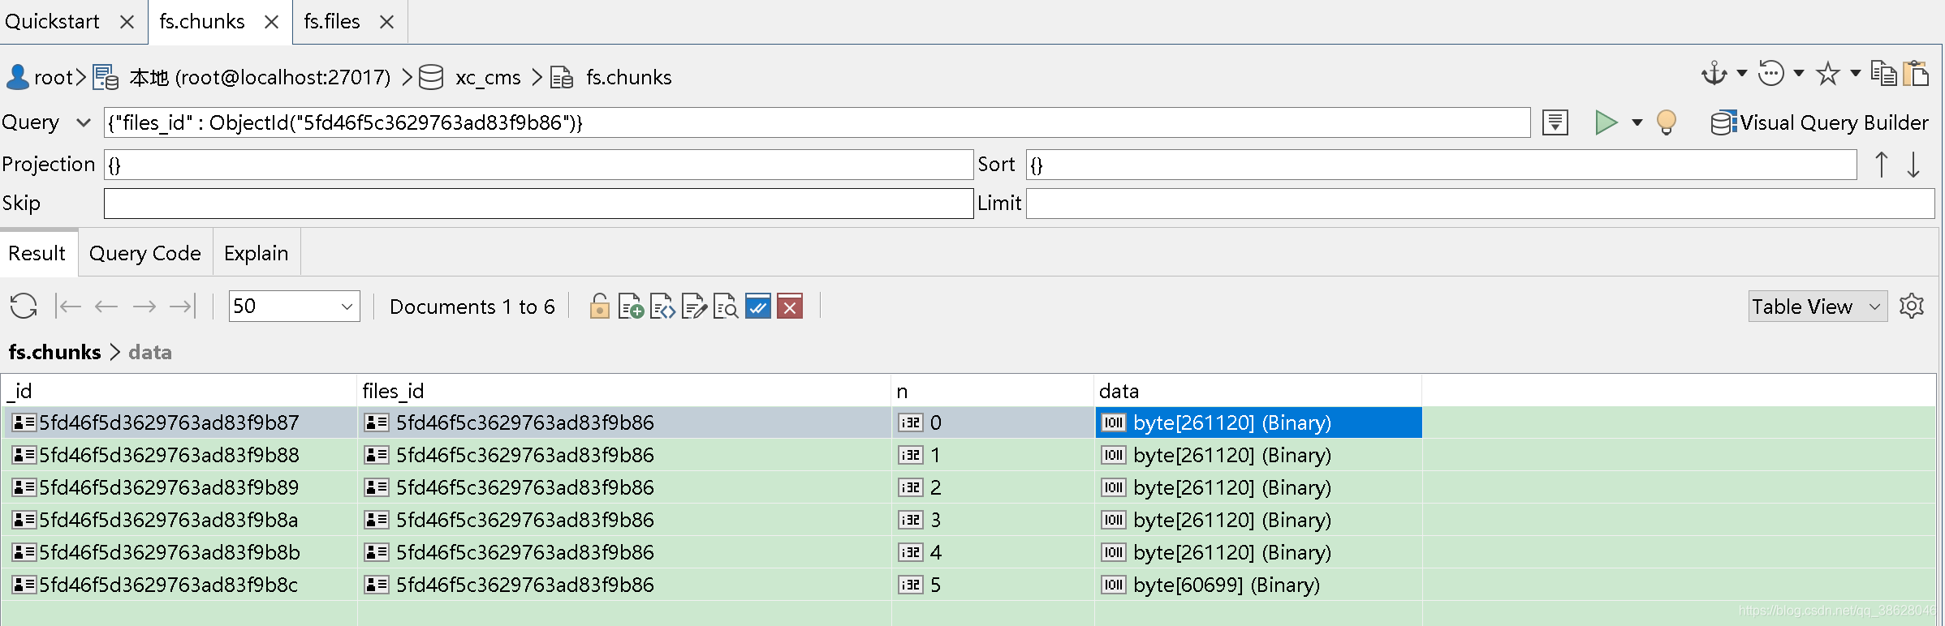Click into the Skip input field
The height and width of the screenshot is (626, 1945).
click(539, 204)
